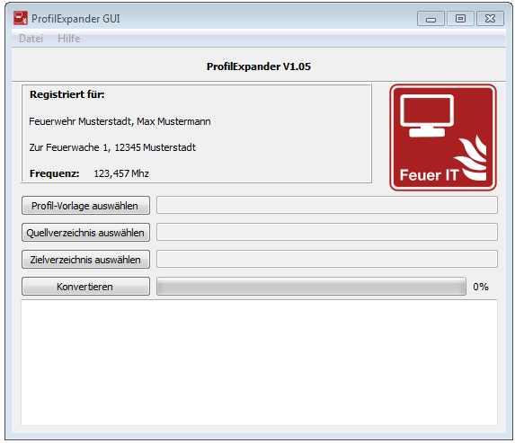Click Quellverzeichnis auswählen button
This screenshot has height=443, width=515.
point(85,233)
